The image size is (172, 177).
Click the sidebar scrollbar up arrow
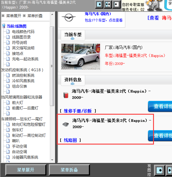pos(52,14)
